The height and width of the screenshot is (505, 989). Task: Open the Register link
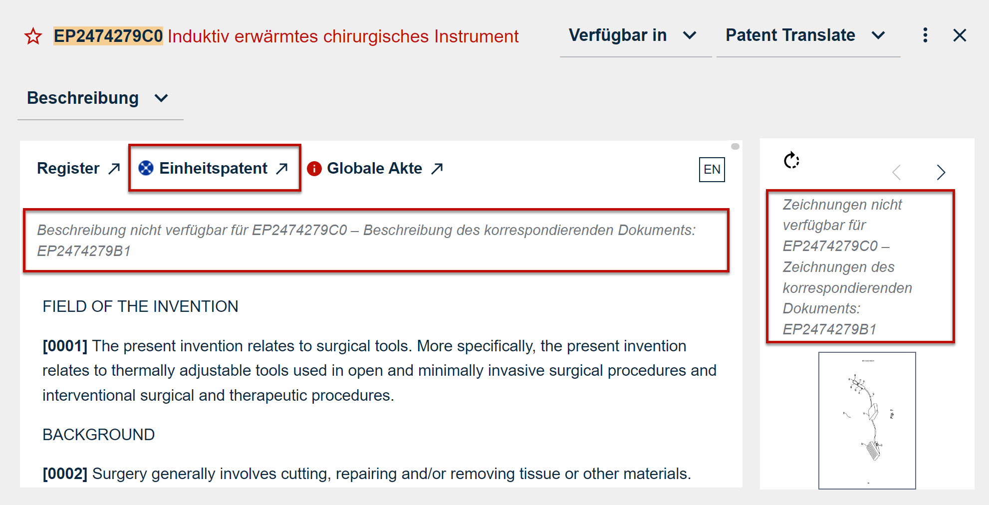(68, 169)
